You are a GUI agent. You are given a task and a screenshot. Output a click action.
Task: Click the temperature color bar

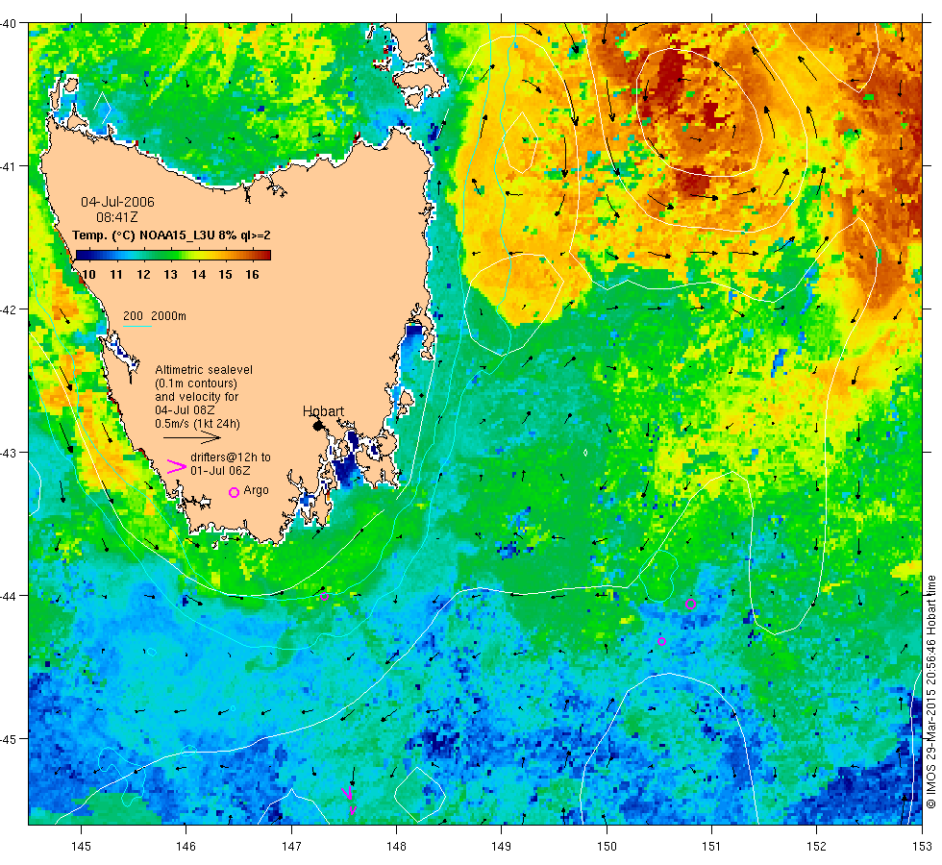pyautogui.click(x=173, y=256)
